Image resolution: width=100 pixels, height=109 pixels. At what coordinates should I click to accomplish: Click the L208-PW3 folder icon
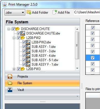point(23,69)
